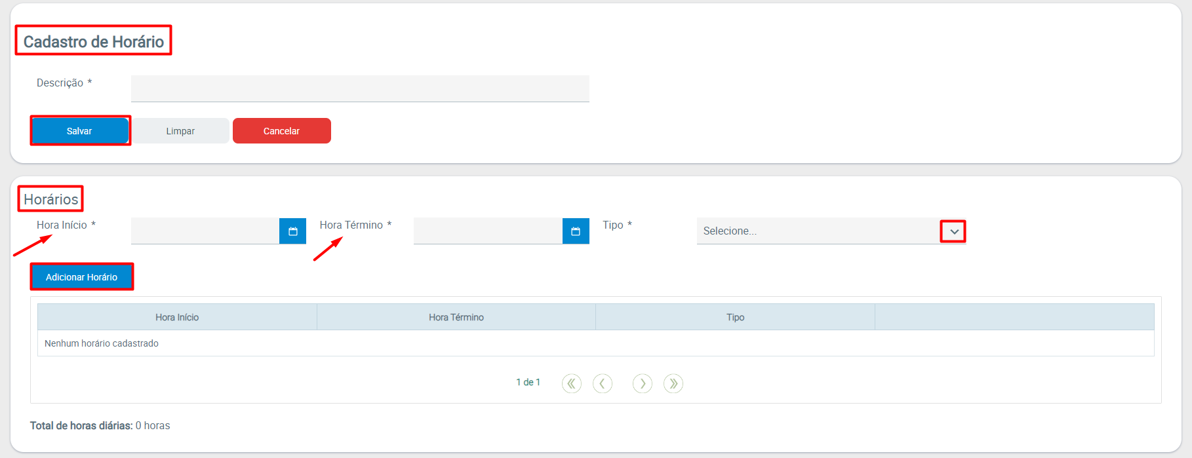Jump to the last page of results
The width and height of the screenshot is (1192, 458).
(673, 383)
